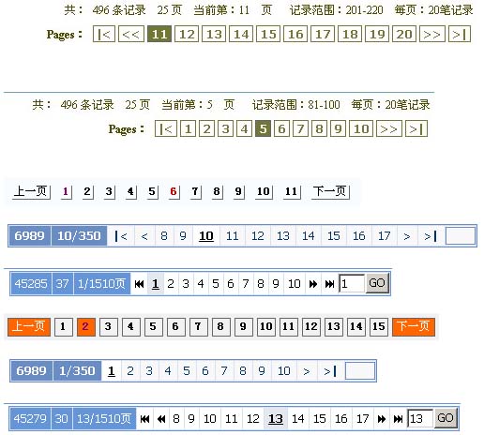Select orange highlighted page 2
Viewport: 484px width, 435px height.
(x=85, y=327)
